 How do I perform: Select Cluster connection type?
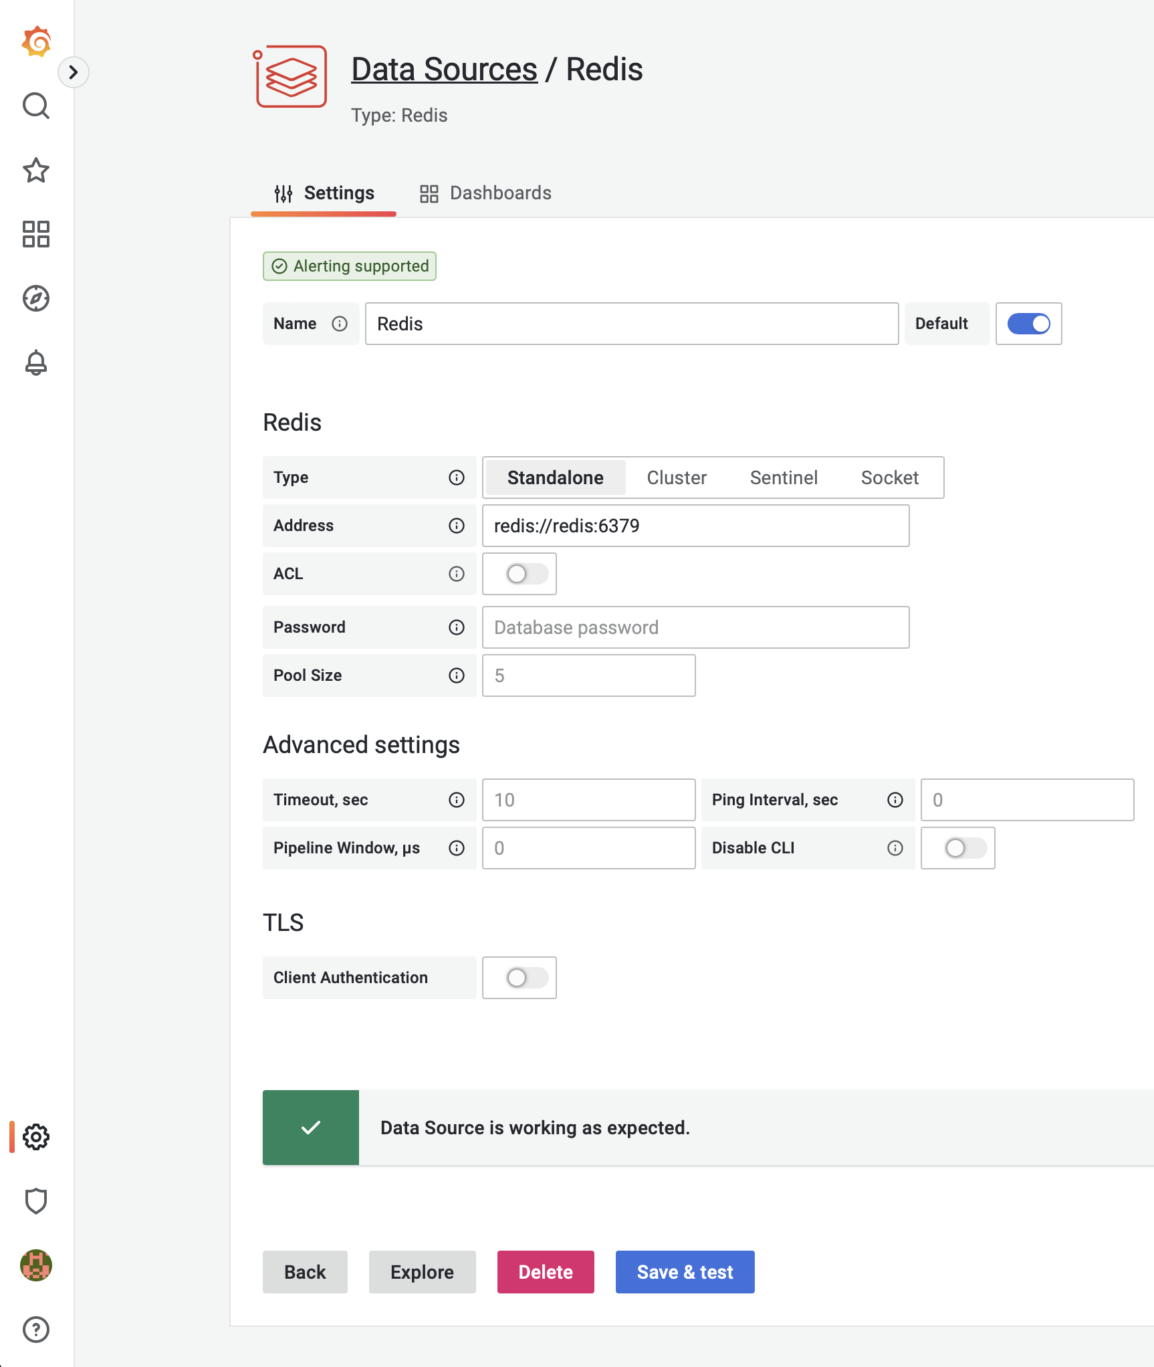click(x=677, y=478)
